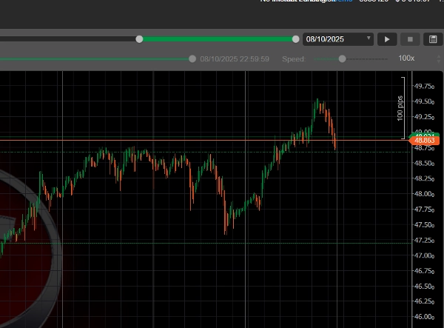The height and width of the screenshot is (328, 444).
Task: Click the 47.000 price axis label
Action: point(424,255)
